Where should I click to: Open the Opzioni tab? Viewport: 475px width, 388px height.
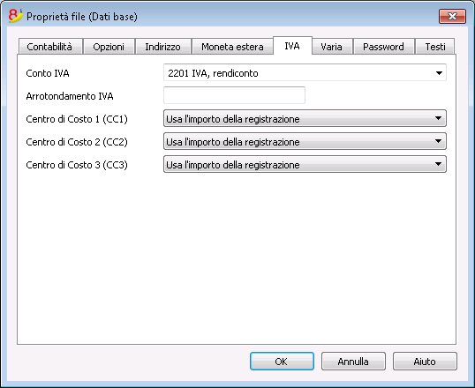(109, 47)
